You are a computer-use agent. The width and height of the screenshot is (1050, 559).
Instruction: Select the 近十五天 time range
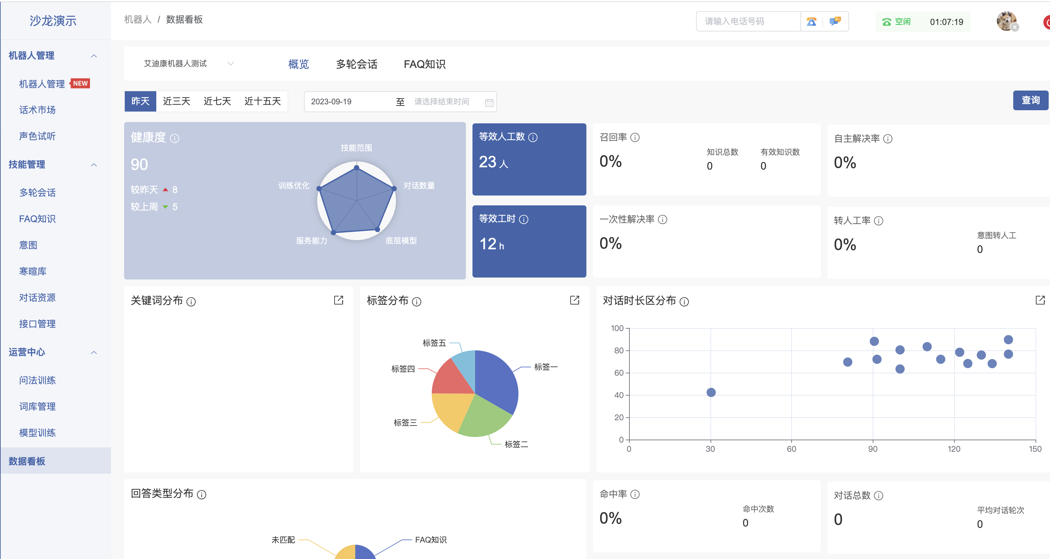click(x=263, y=101)
